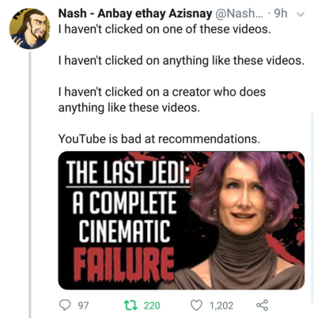
Task: Select the 'YouTube is bad at recommendations.' line
Action: 159,138
